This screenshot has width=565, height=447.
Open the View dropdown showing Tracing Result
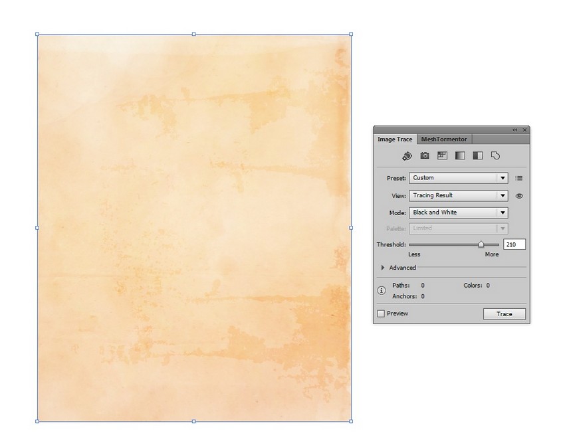459,195
